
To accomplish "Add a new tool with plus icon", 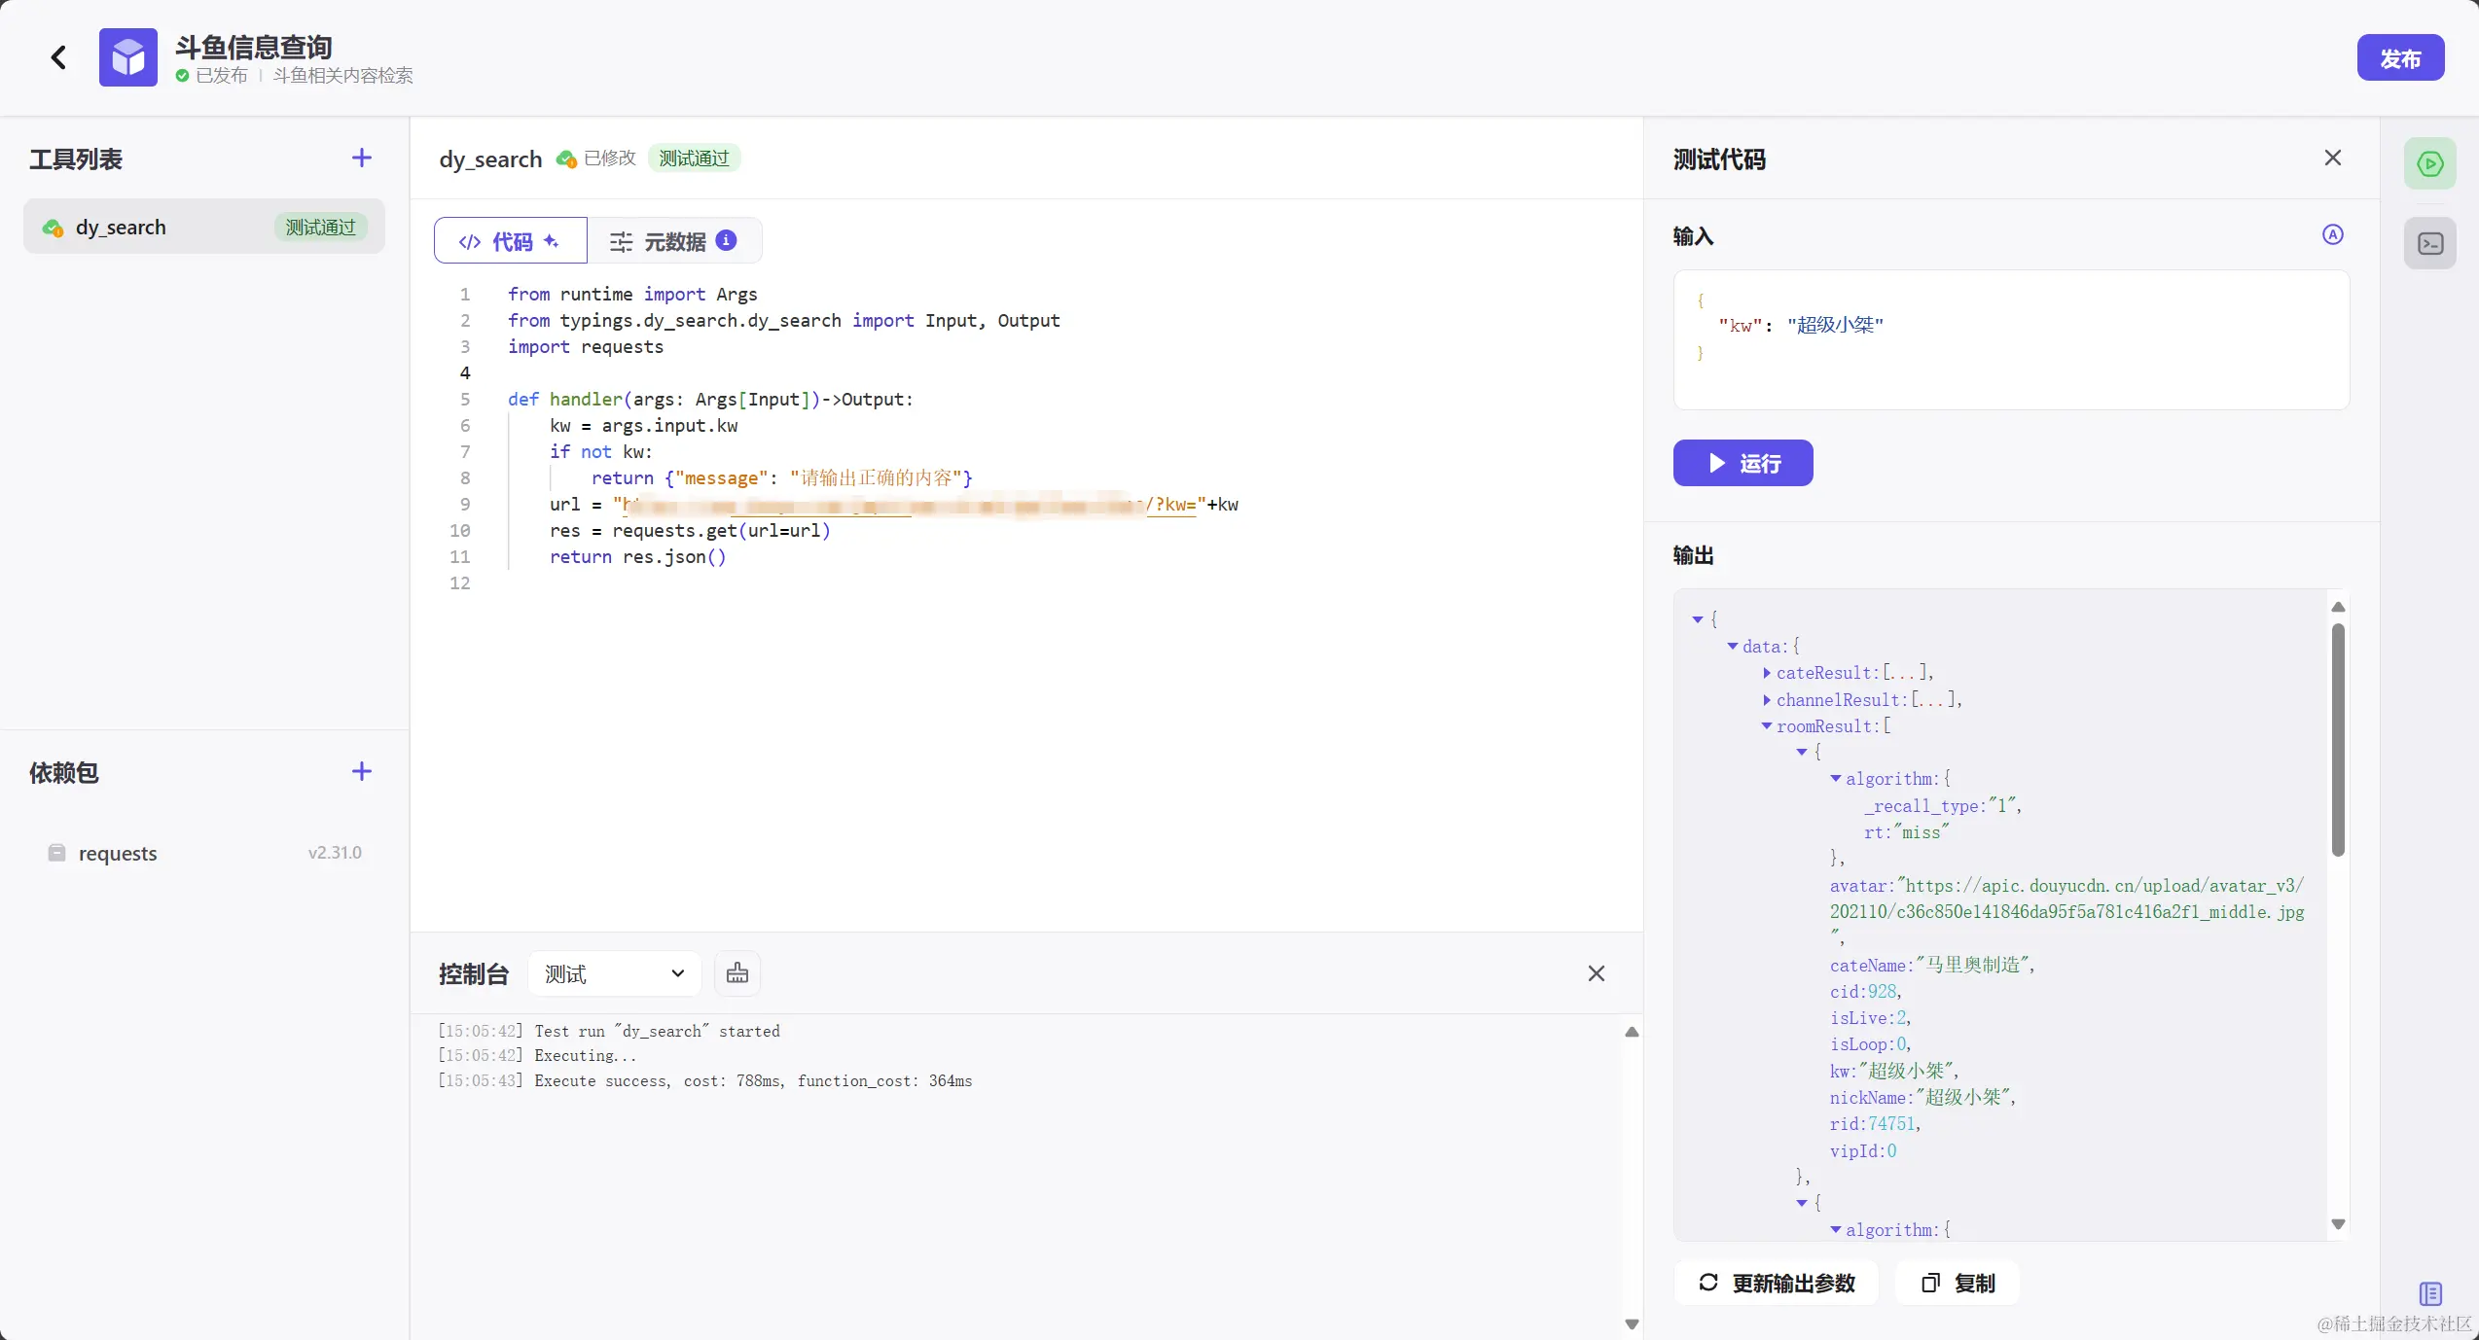I will (x=362, y=158).
